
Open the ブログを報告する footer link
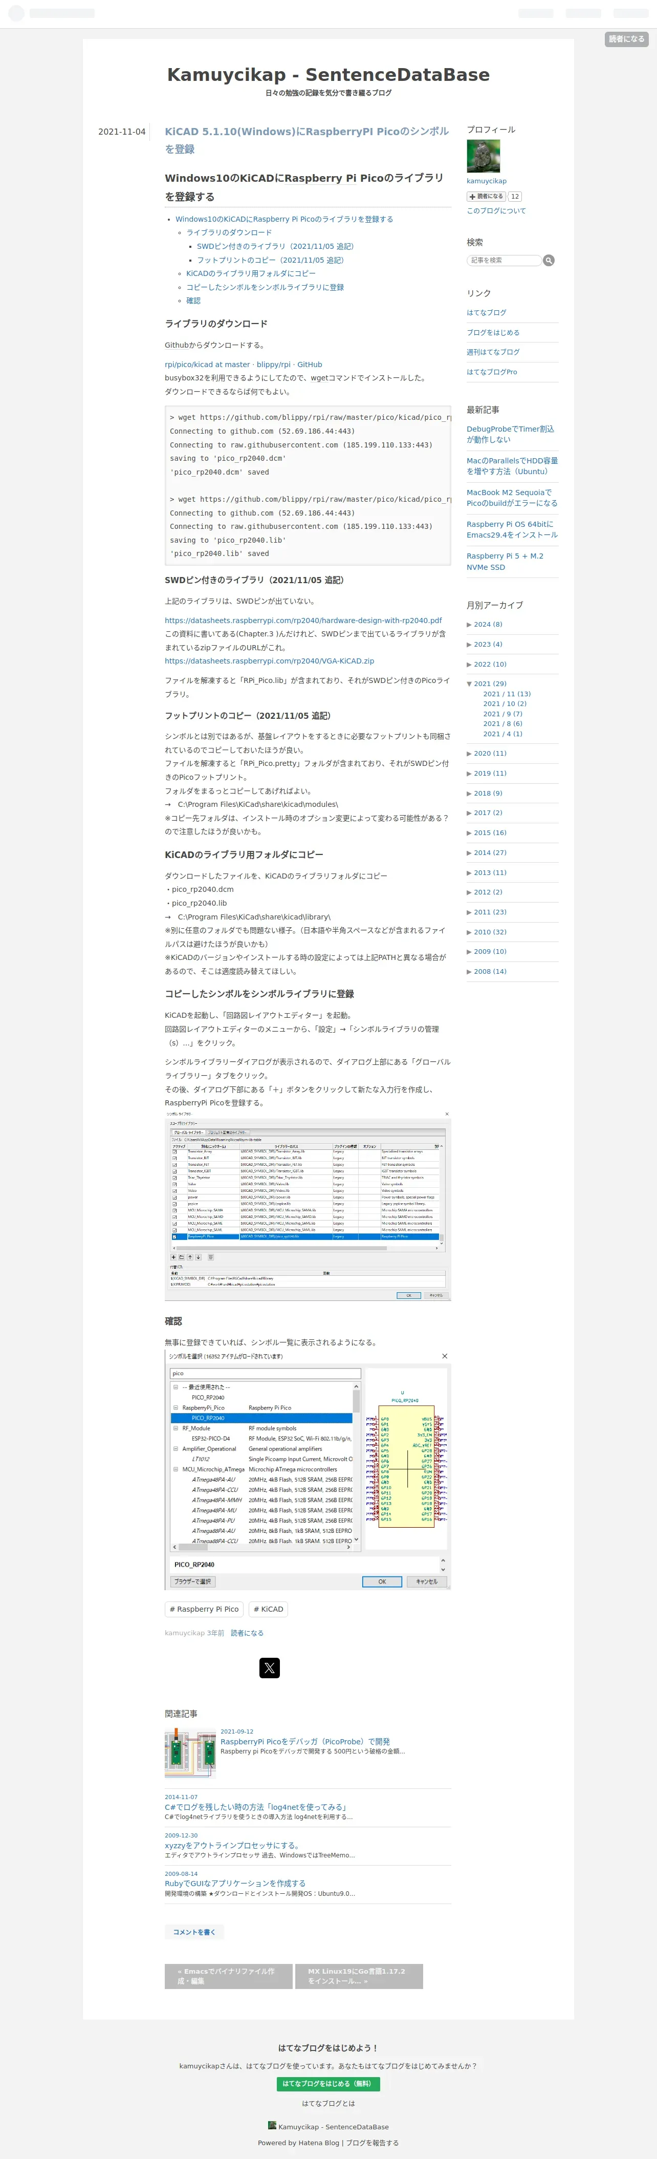(373, 2143)
